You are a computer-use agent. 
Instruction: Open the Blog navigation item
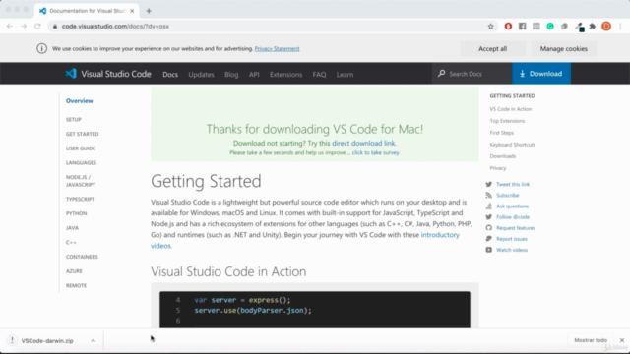(x=231, y=75)
